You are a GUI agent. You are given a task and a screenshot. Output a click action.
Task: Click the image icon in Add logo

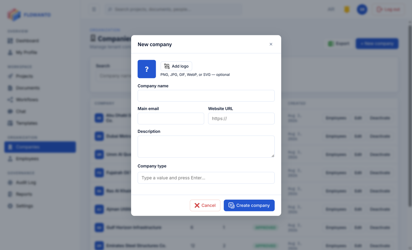[167, 66]
